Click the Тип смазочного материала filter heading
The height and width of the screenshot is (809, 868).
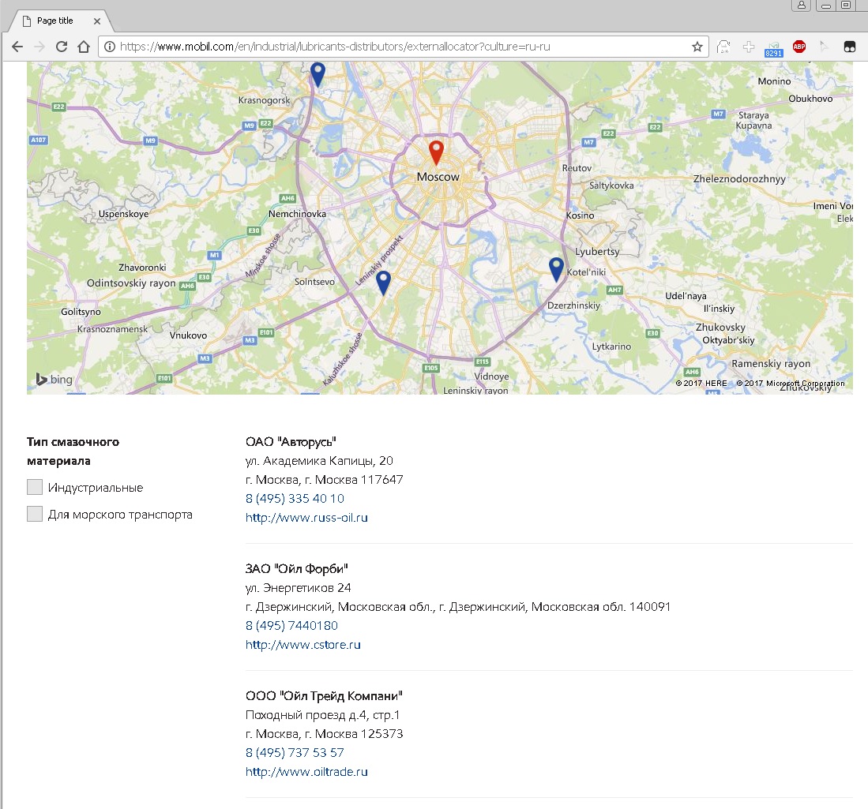pos(73,451)
